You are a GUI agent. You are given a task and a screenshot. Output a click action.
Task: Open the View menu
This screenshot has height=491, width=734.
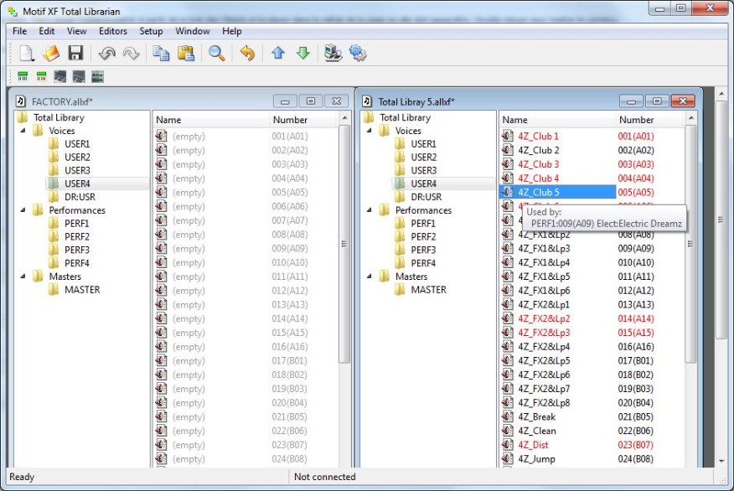tap(77, 31)
